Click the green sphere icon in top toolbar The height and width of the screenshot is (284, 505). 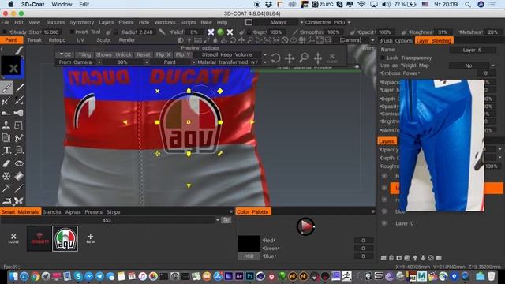coord(221,32)
